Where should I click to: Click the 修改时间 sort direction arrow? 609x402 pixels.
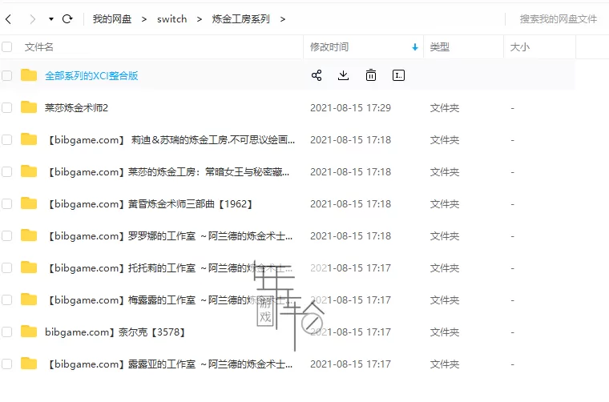pos(414,47)
